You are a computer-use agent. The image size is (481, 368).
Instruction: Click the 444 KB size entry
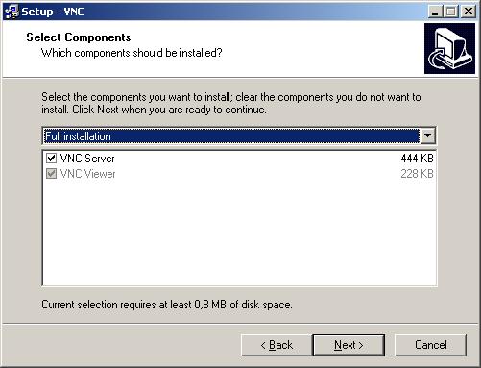(417, 159)
